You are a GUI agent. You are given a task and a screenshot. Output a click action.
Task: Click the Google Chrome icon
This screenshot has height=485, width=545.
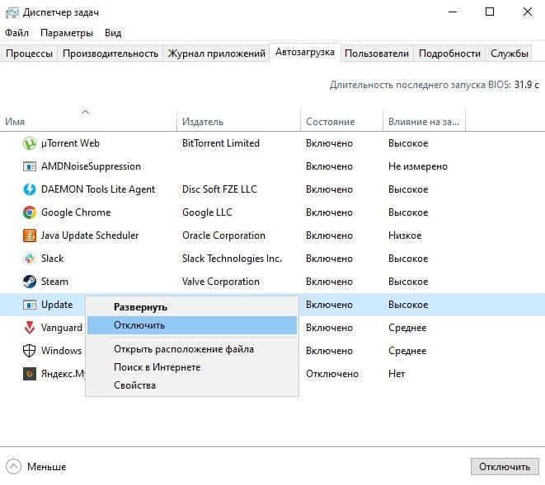click(x=30, y=212)
